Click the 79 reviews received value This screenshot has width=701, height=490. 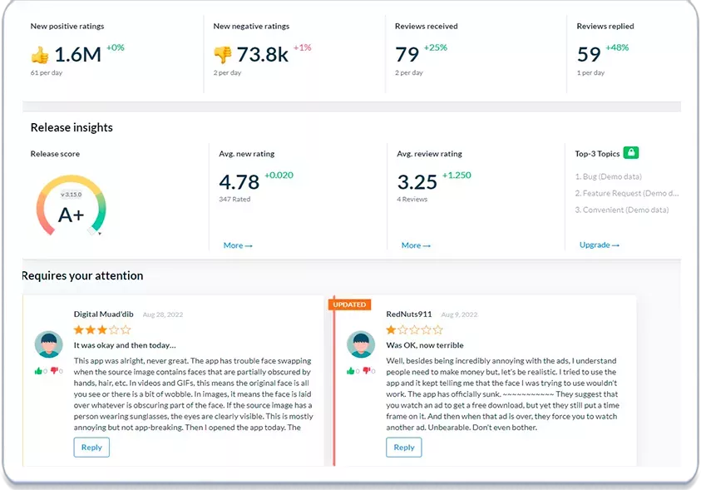coord(407,55)
